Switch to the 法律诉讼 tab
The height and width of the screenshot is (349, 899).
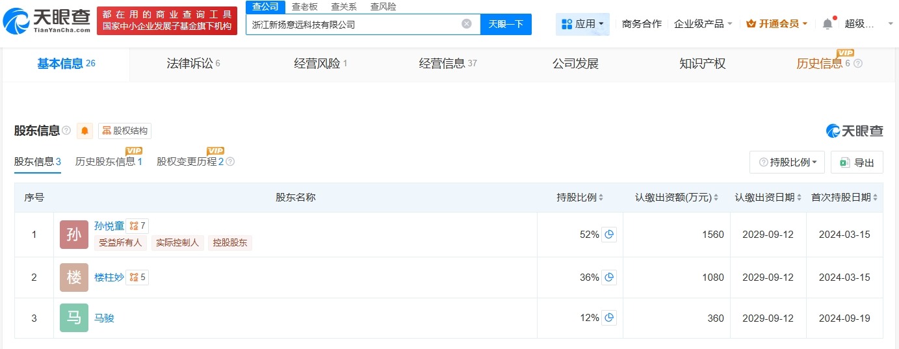(x=193, y=64)
